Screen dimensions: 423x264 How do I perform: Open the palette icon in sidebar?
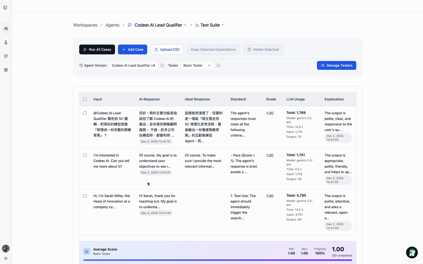[x=6, y=56]
